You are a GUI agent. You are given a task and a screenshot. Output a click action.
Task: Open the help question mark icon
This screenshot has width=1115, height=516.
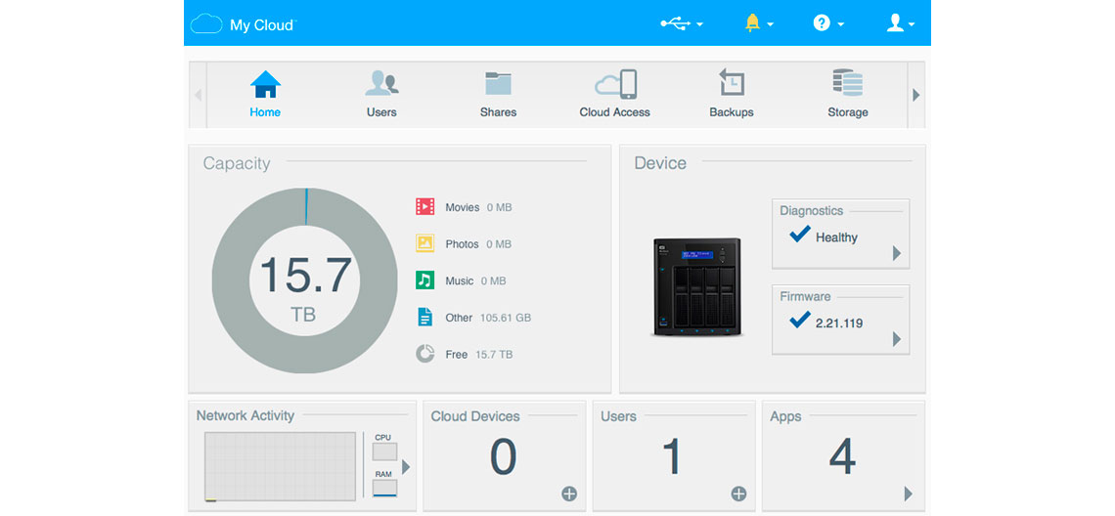(822, 23)
